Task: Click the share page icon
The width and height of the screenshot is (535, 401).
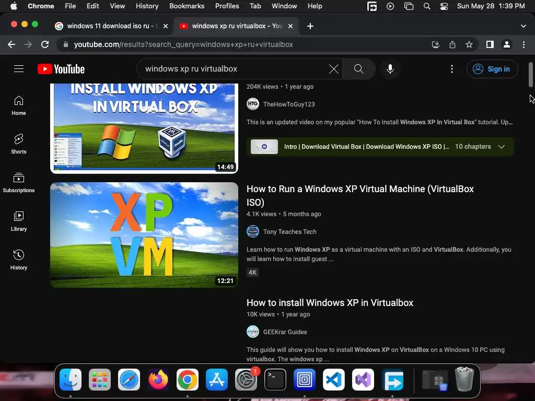Action: [452, 44]
